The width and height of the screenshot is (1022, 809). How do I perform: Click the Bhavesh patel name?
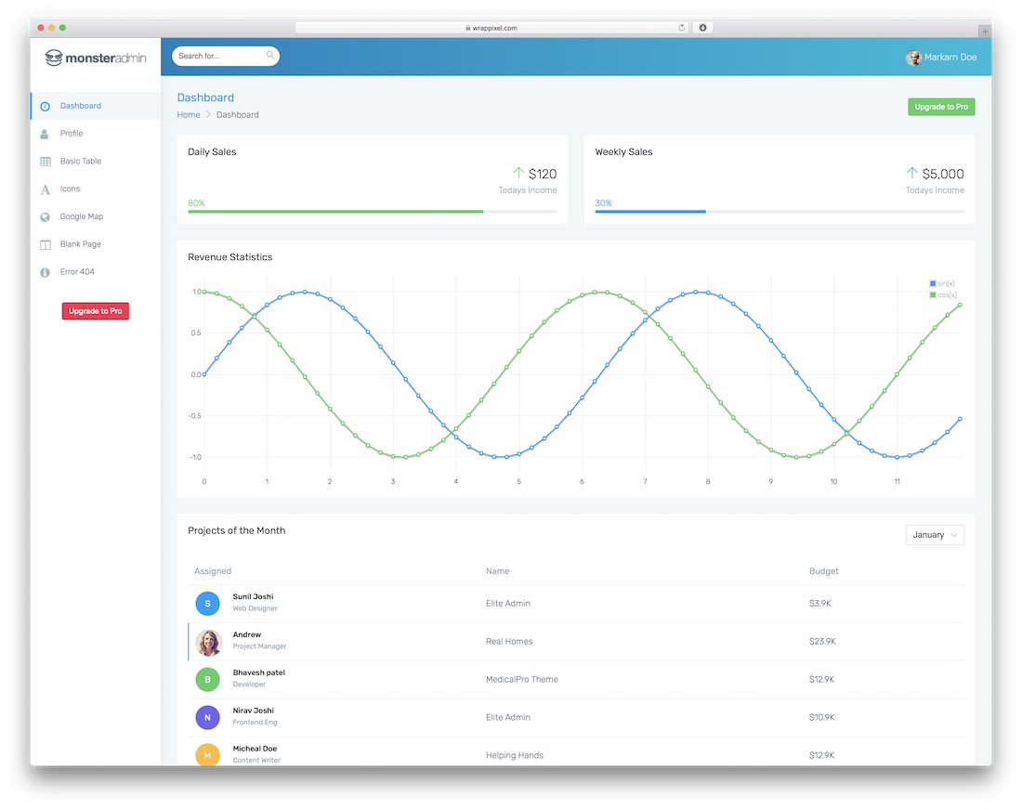pos(259,672)
